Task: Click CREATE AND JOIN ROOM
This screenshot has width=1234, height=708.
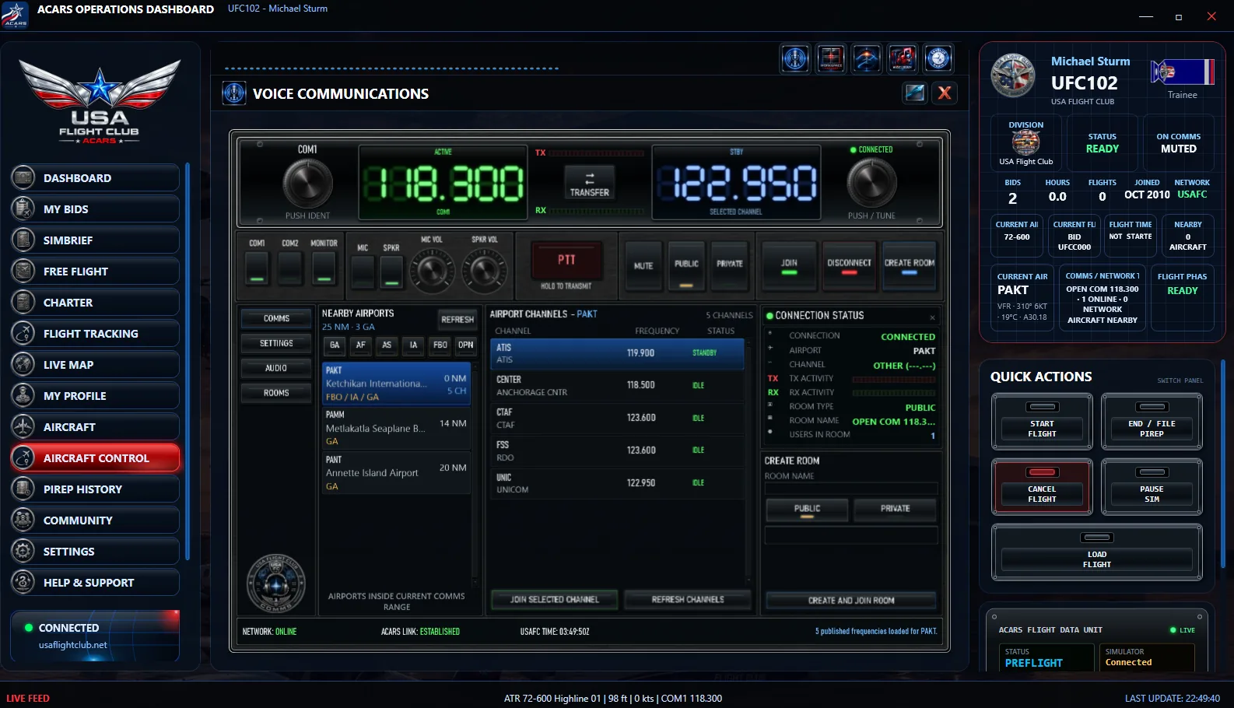Action: (851, 601)
